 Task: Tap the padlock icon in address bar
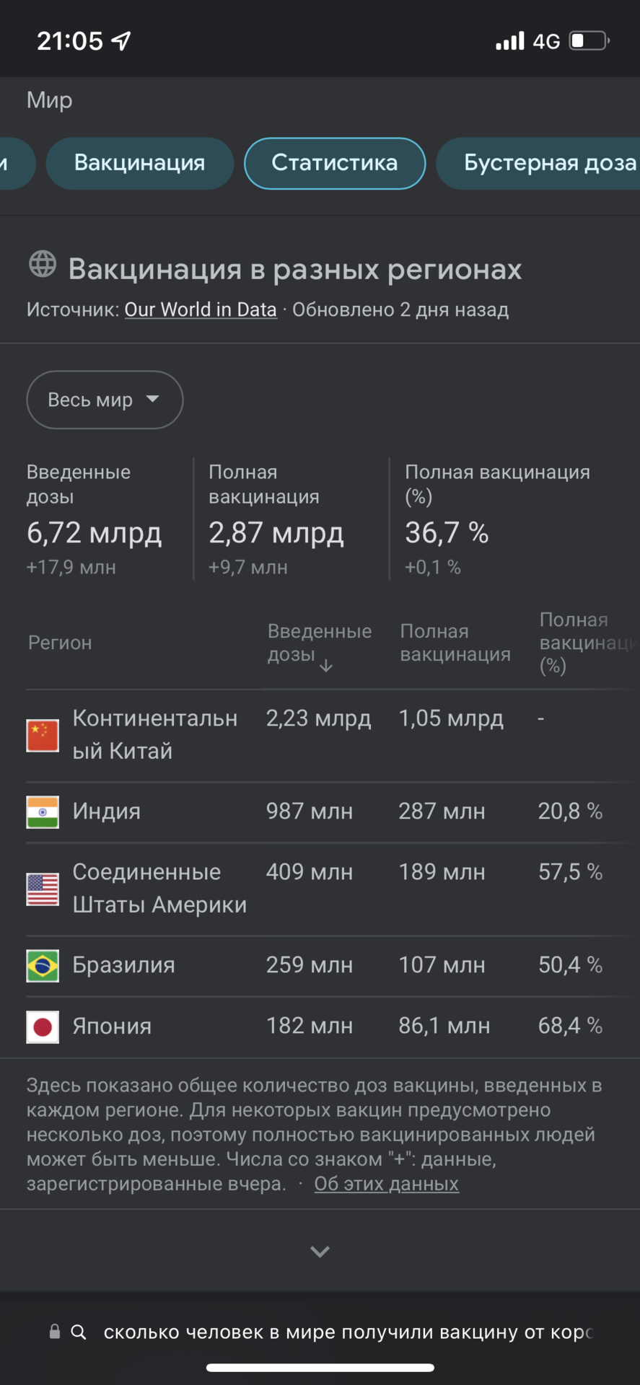coord(54,1332)
